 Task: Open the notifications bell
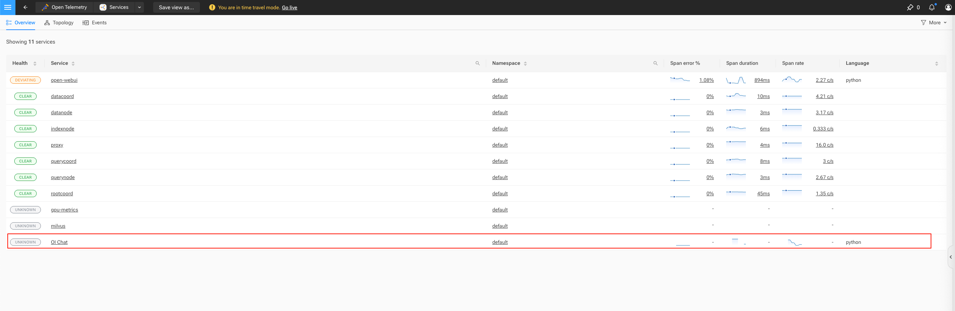click(932, 7)
